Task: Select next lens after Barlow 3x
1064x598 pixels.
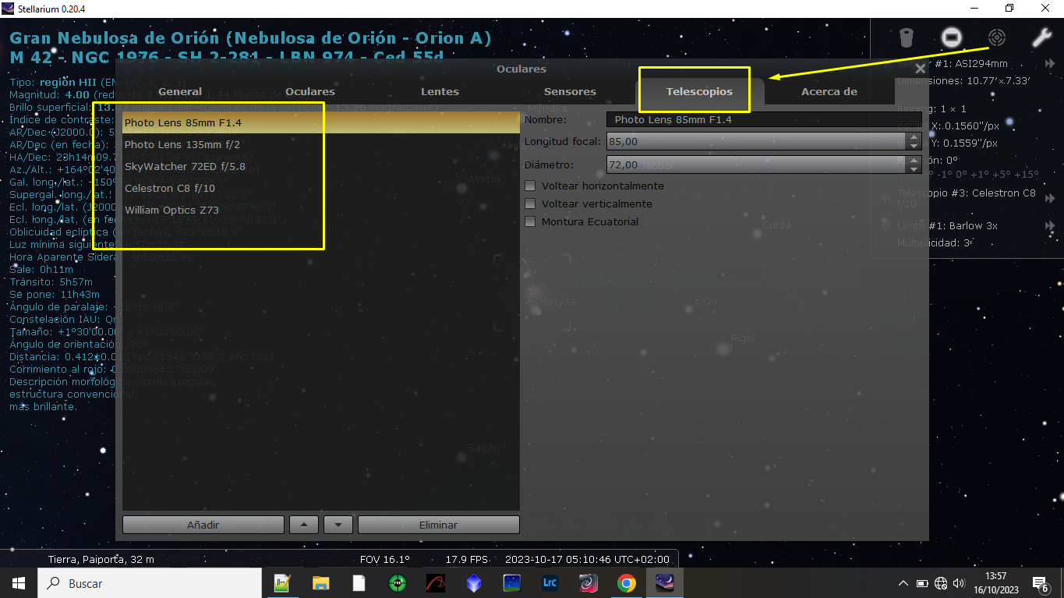Action: tap(1050, 226)
